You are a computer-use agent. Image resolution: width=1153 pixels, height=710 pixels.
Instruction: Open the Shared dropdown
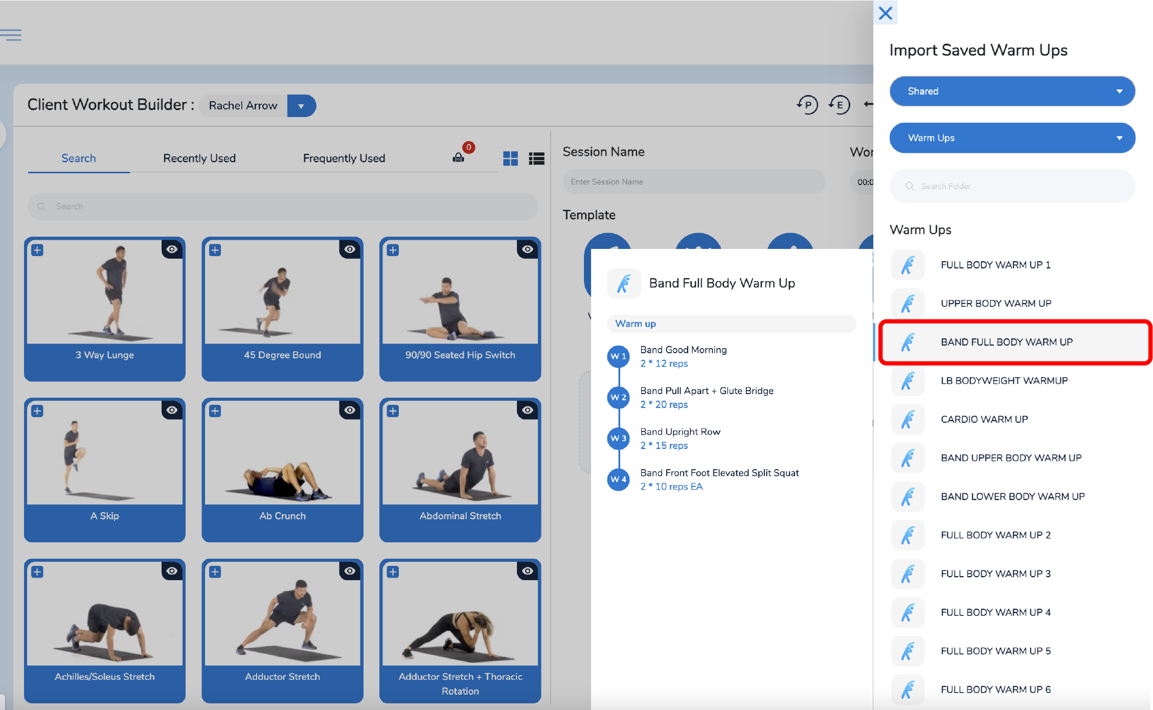tap(1012, 91)
